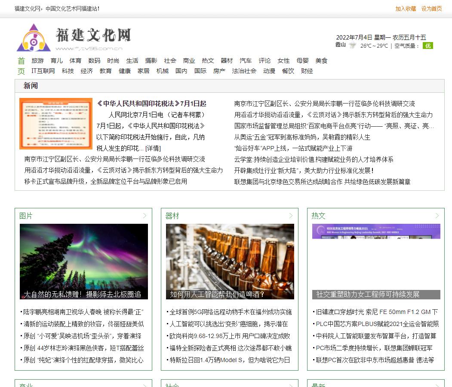Open the beer bottles image in 器材
452x387 pixels.
[x=230, y=262]
